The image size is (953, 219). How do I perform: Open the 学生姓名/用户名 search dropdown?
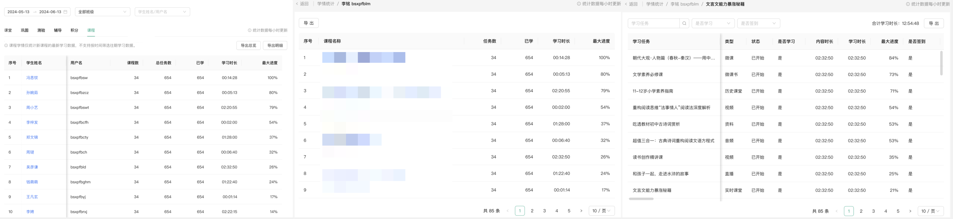coord(162,12)
